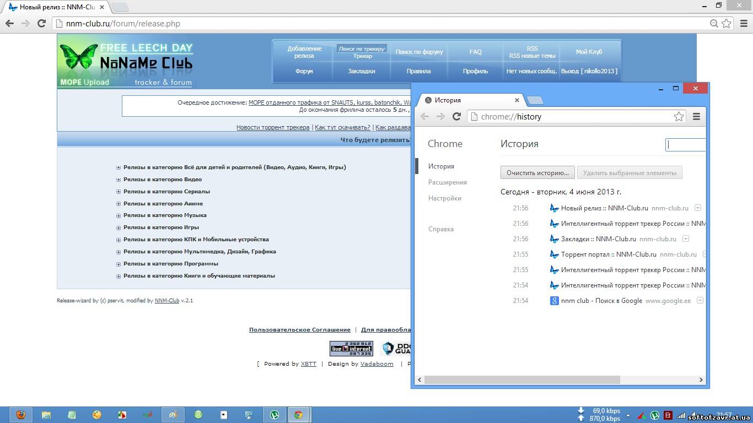Click the Поиск по трекеру search field

click(362, 48)
